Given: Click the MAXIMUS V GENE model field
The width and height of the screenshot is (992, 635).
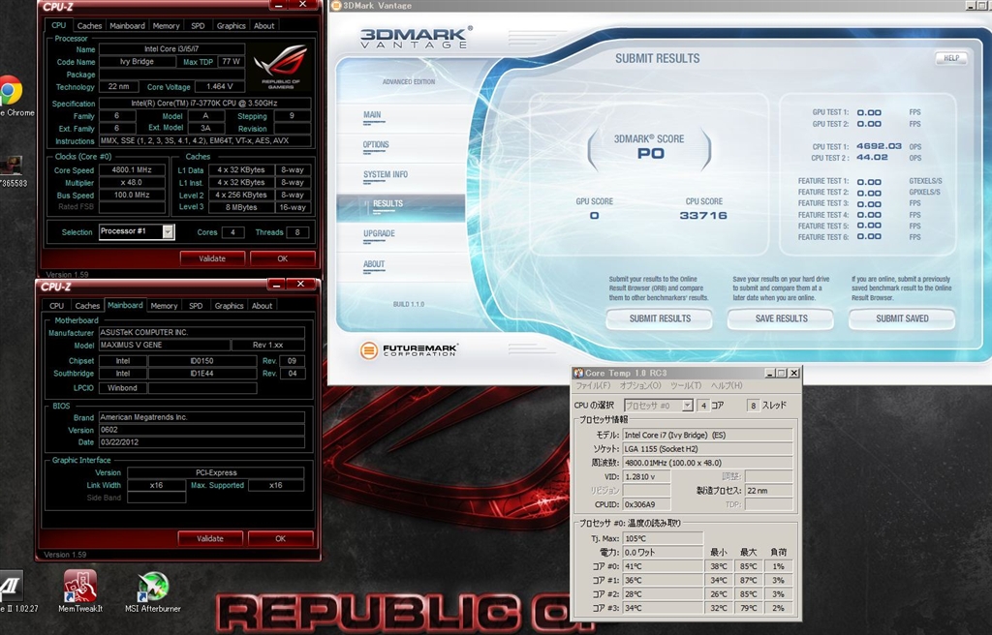Looking at the screenshot, I should 165,346.
